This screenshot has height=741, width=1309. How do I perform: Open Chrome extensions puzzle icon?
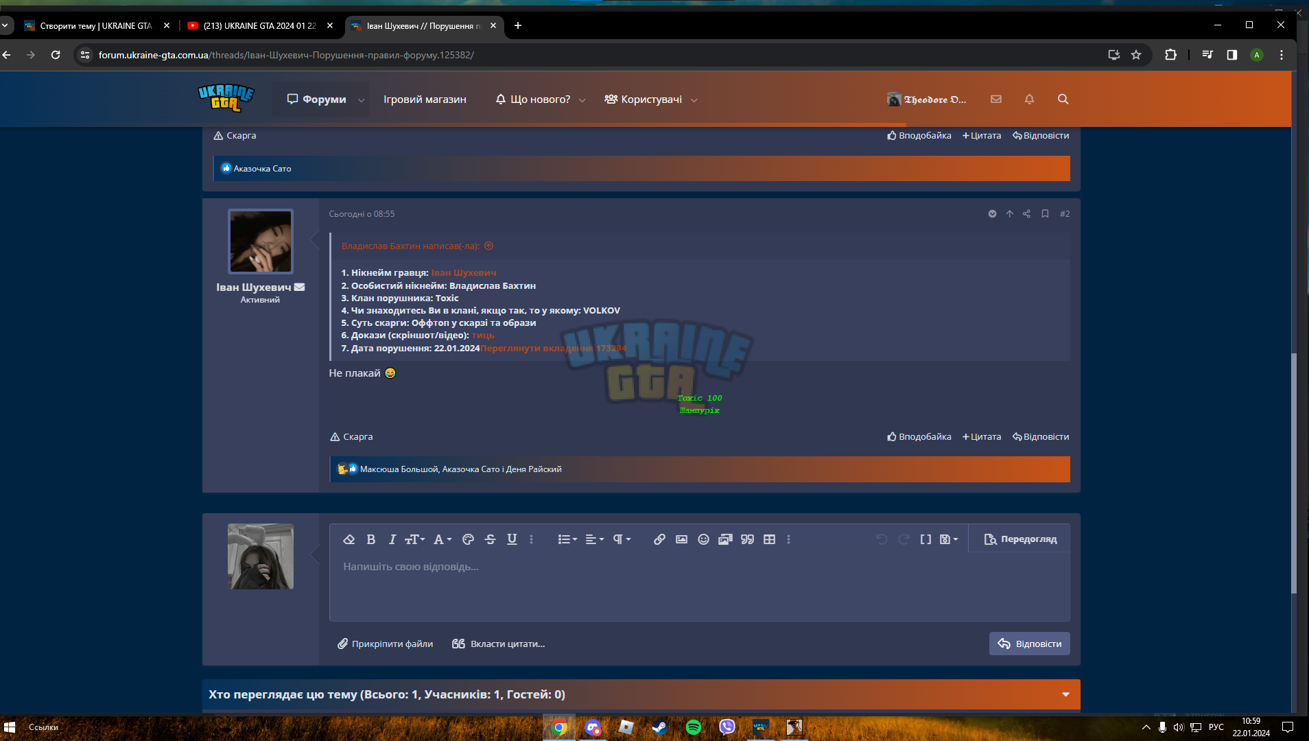coord(1170,55)
